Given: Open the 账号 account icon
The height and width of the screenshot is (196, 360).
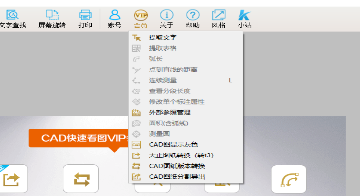Looking at the screenshot, I should 115,15.
